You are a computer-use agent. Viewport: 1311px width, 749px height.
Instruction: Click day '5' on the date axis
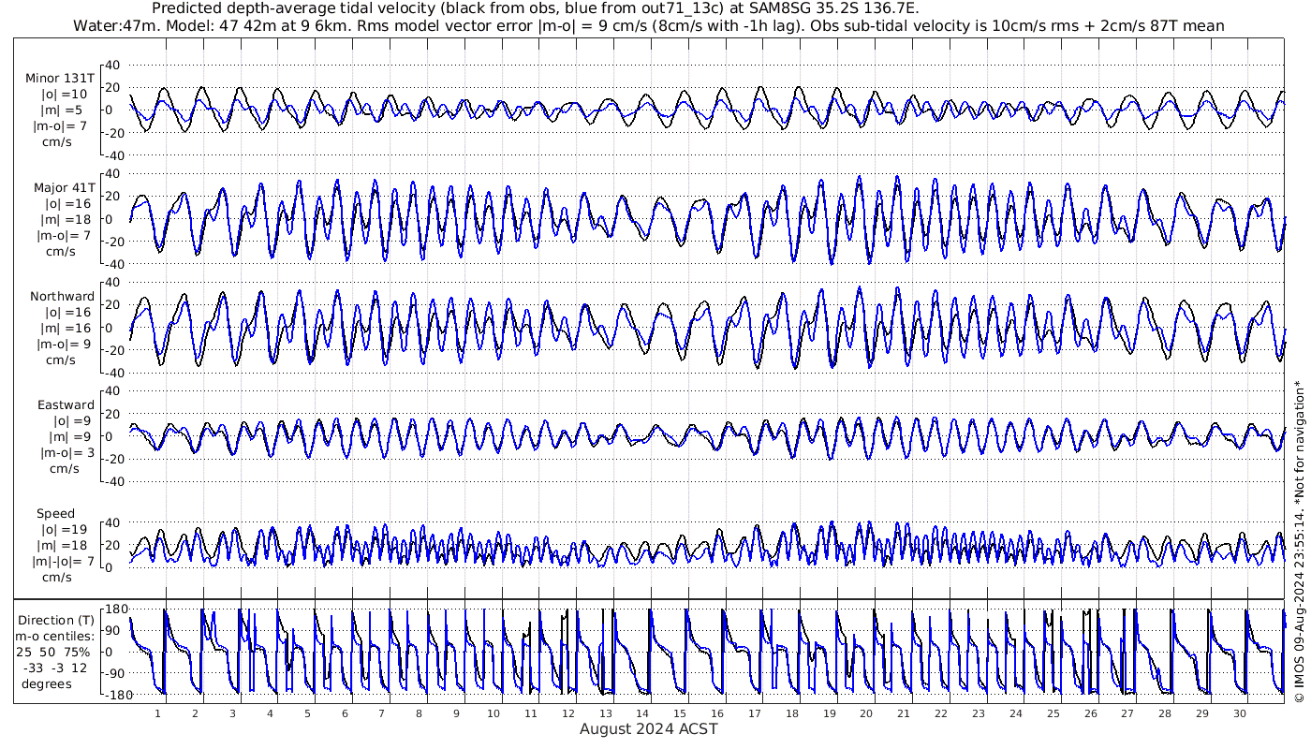pyautogui.click(x=306, y=713)
